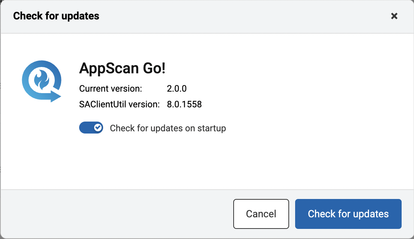
Task: Dismiss the dialog using Cancel
Action: (x=261, y=214)
